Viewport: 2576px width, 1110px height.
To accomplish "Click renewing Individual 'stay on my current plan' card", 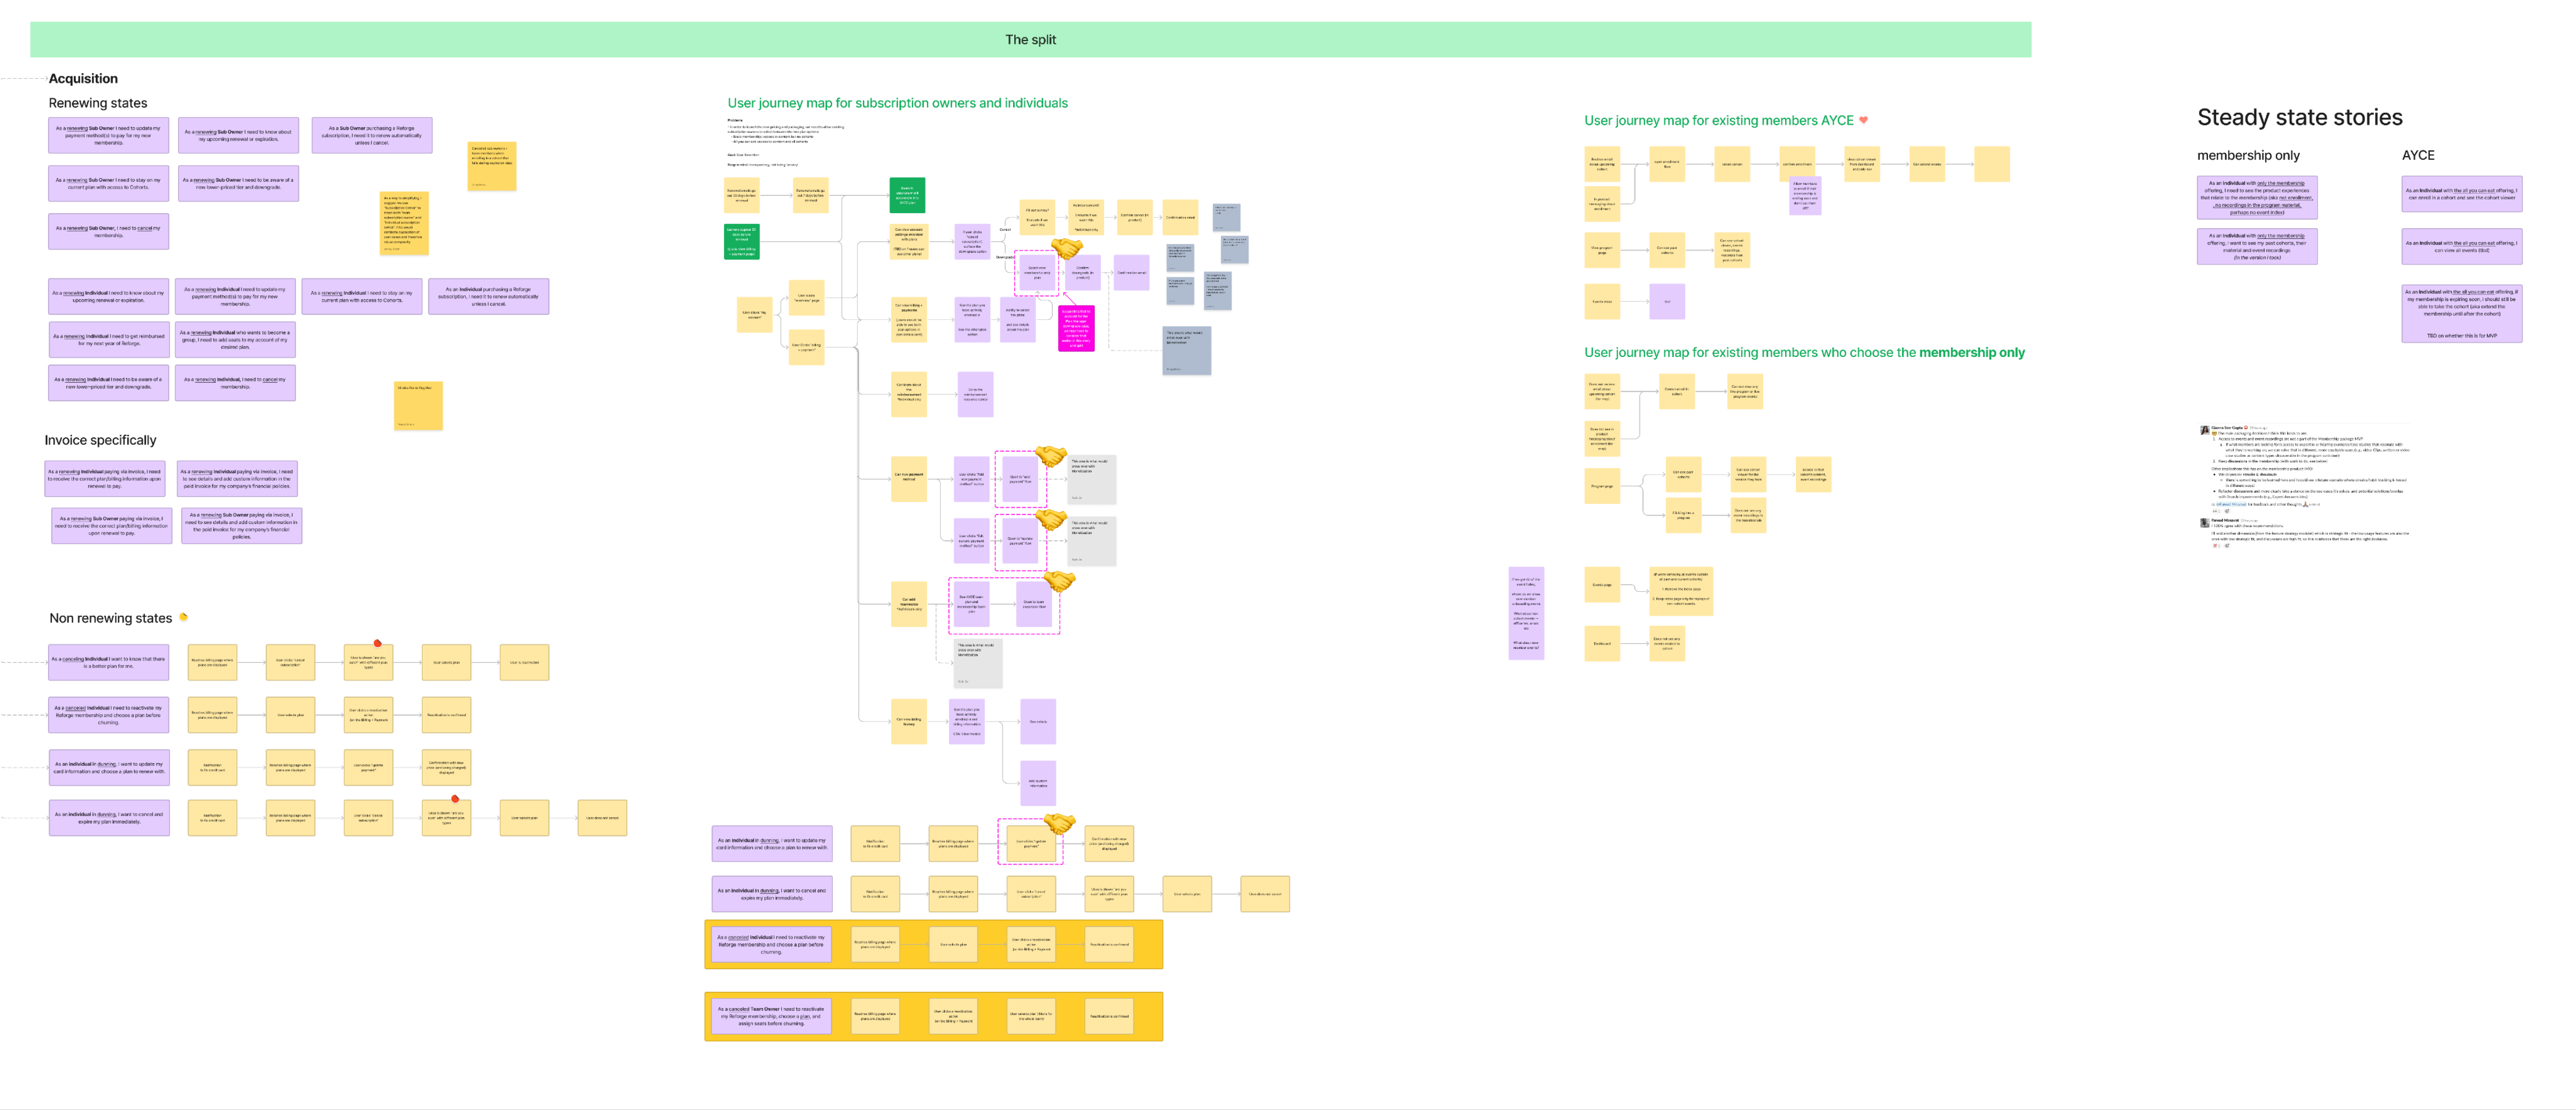I will tap(362, 297).
